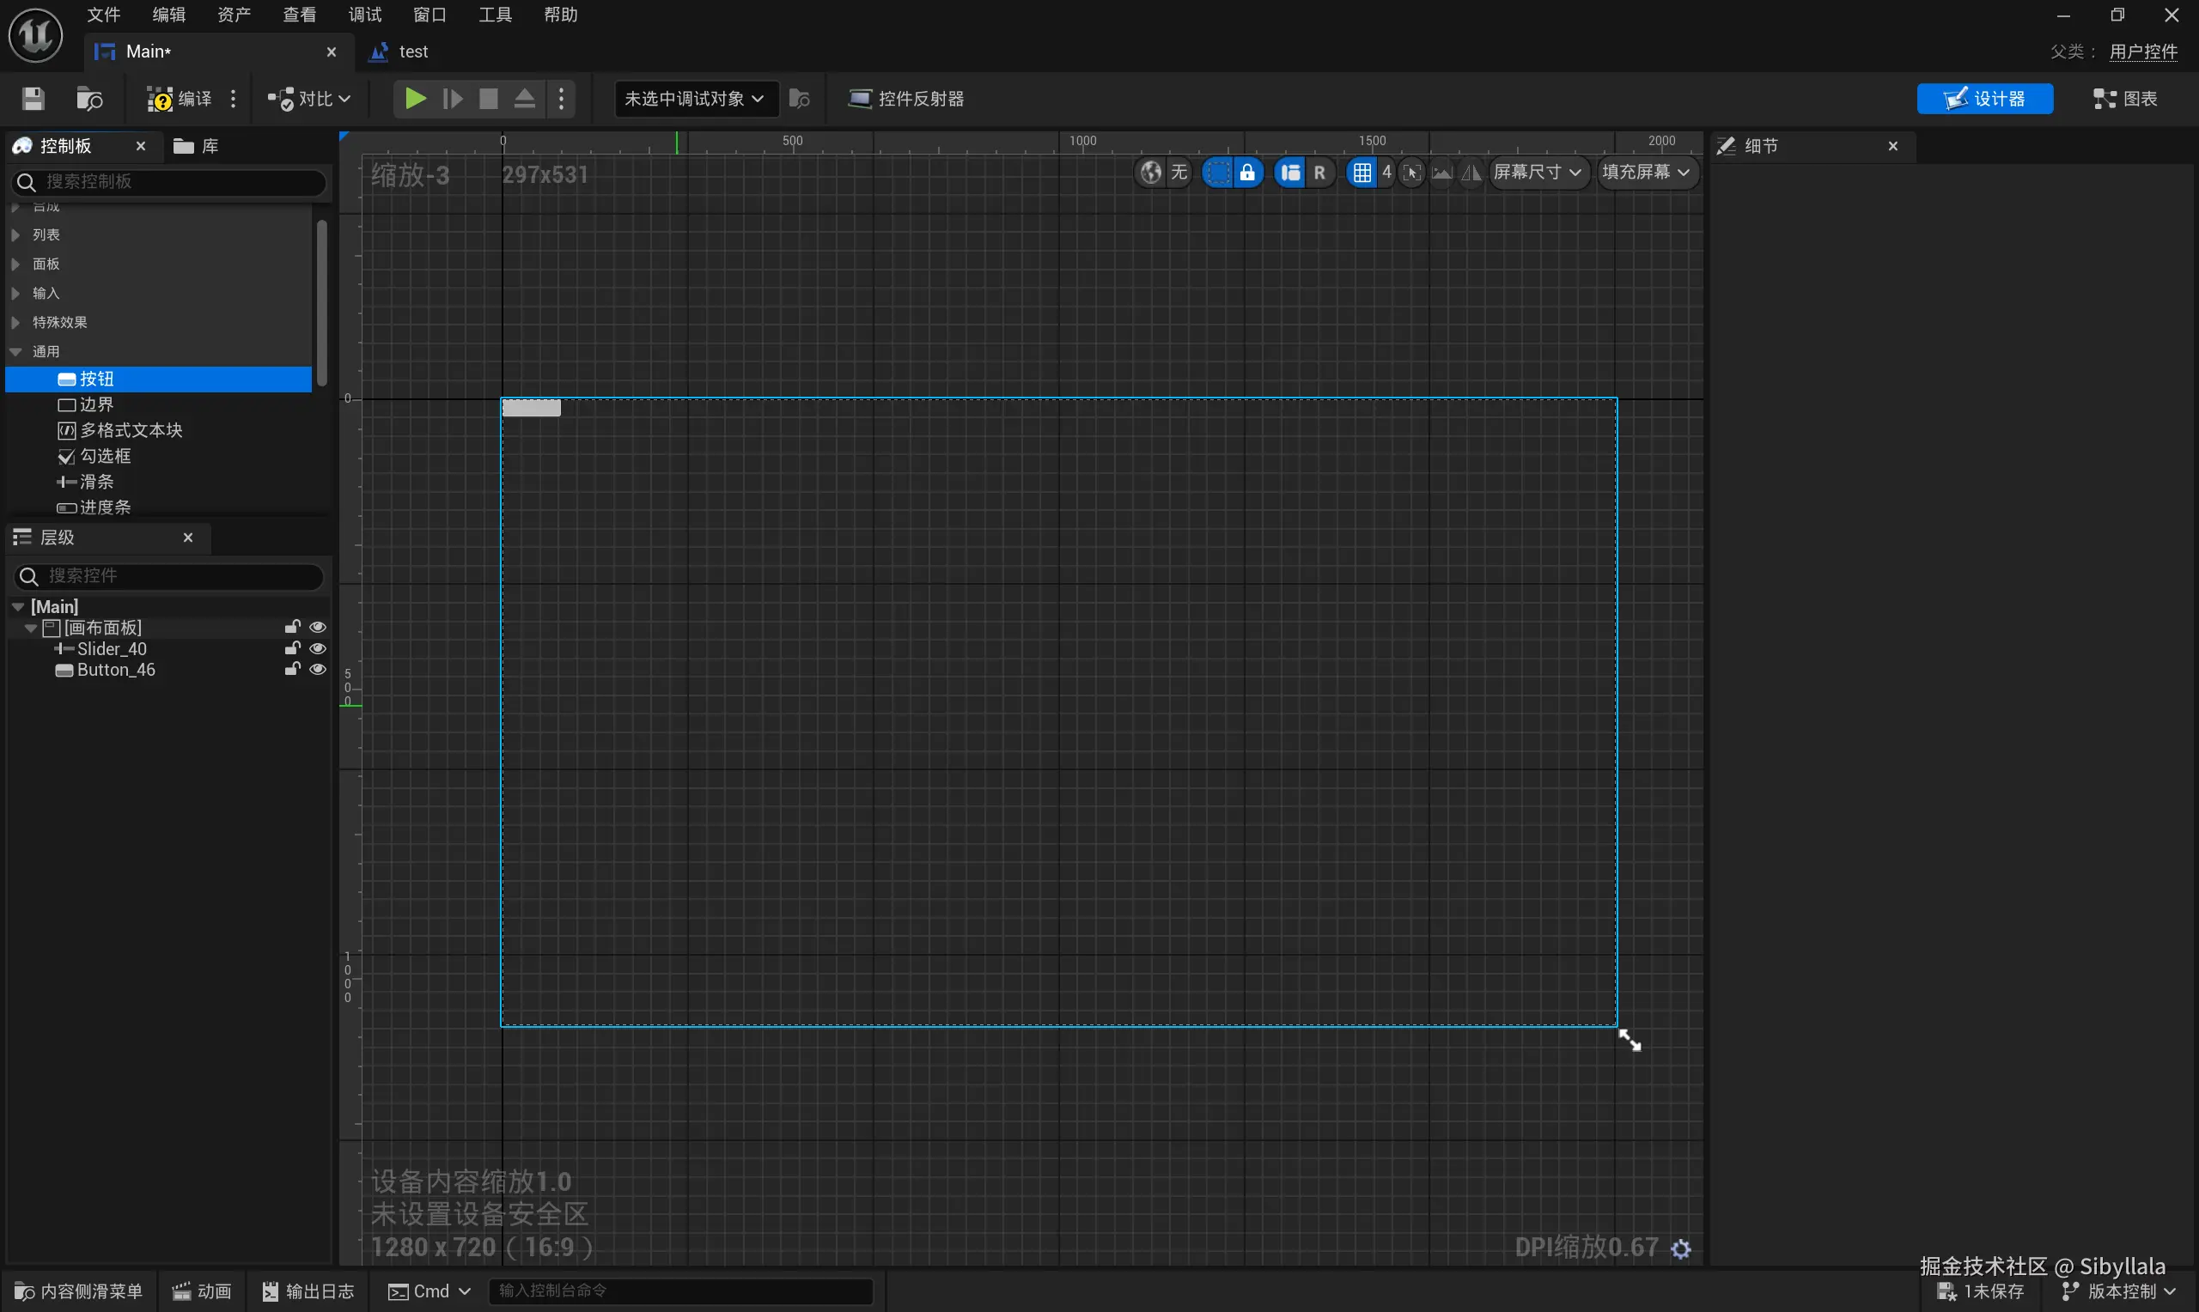Toggle visibility eye for Slider_40
Viewport: 2199px width, 1312px height.
(x=318, y=649)
